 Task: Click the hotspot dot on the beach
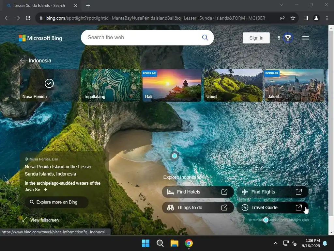pos(175,156)
